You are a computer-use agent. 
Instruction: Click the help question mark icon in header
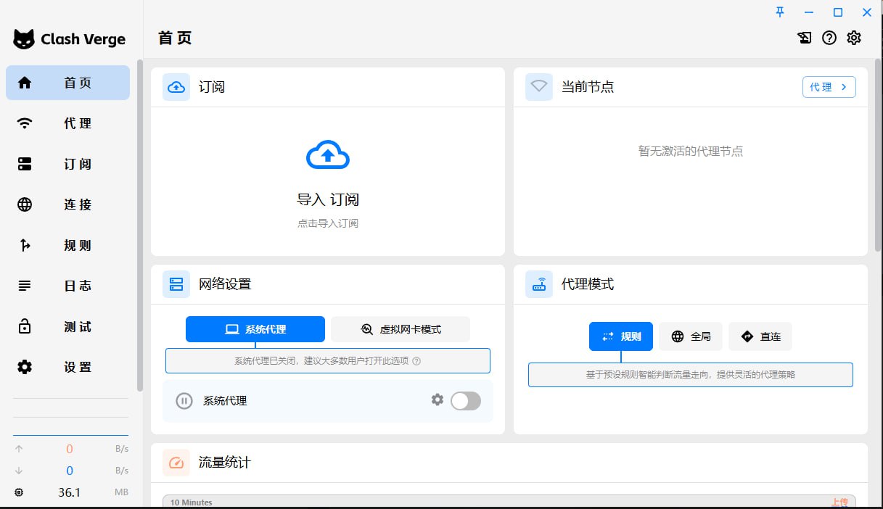[829, 38]
